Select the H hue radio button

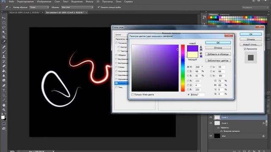point(188,67)
